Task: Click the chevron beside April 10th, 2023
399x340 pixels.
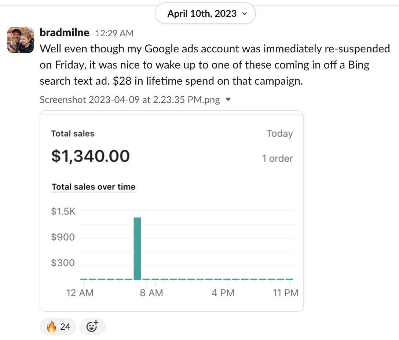Action: [245, 14]
